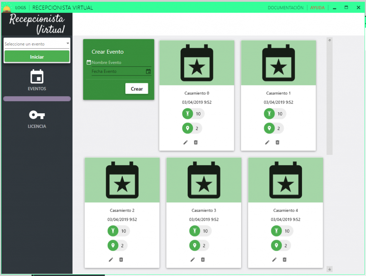Click the 'Crear Evento' heading text

[108, 52]
